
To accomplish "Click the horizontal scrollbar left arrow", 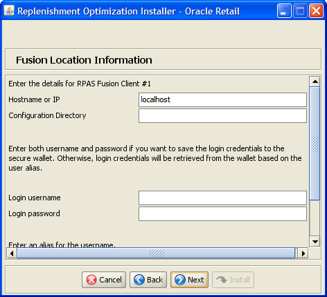I will (x=12, y=253).
